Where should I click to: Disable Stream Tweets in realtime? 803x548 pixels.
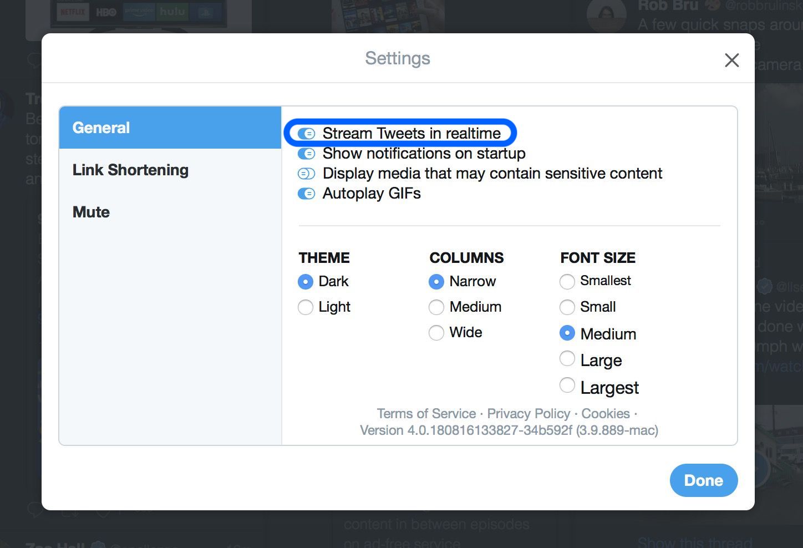click(x=306, y=133)
